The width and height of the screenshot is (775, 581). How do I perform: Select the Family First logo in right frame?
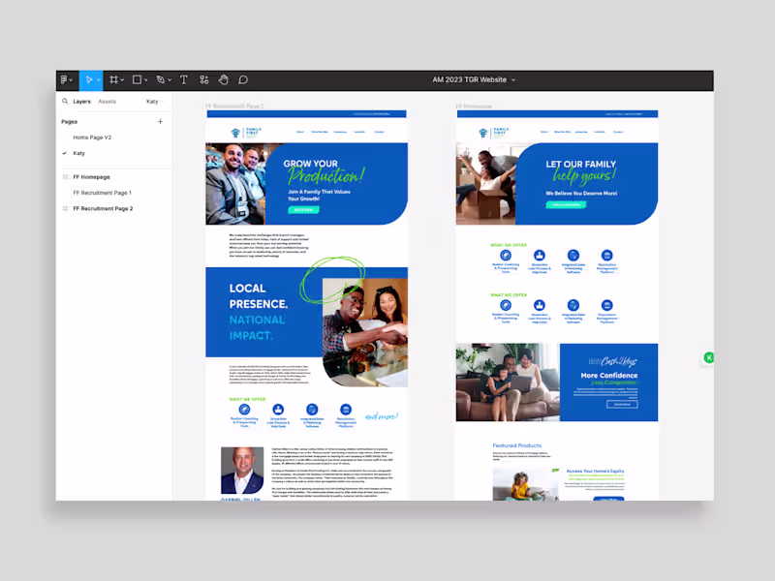pos(494,133)
